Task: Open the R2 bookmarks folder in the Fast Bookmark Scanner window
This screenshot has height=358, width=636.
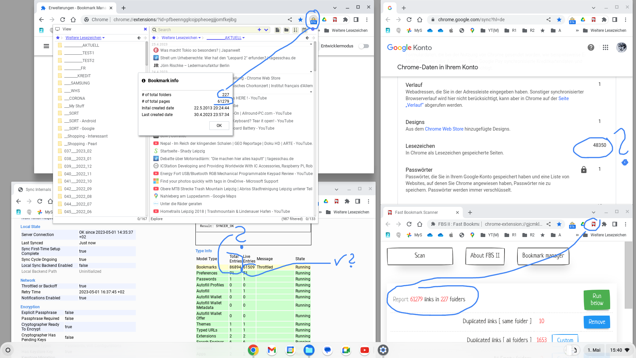Action: [529, 235]
